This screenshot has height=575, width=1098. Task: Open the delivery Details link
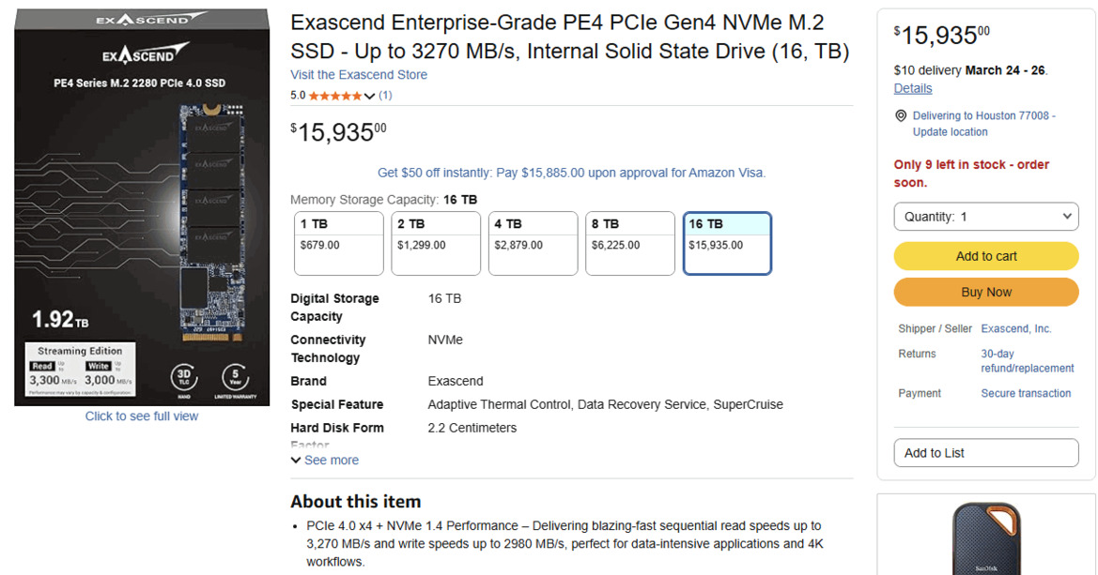pos(912,87)
